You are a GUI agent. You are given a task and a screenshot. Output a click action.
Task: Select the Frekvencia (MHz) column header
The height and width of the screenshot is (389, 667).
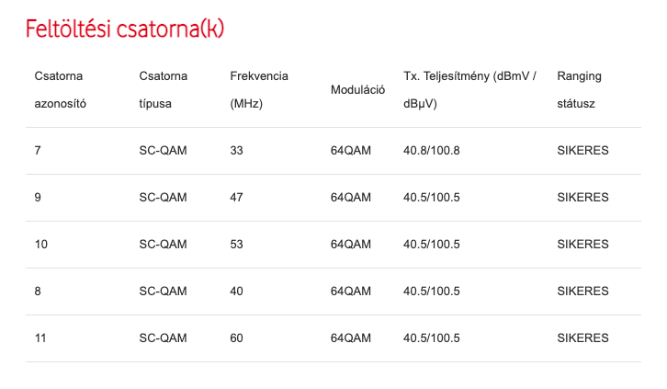(x=259, y=90)
